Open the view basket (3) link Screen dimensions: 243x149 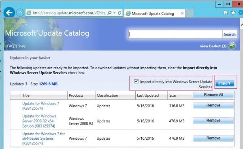(213, 46)
